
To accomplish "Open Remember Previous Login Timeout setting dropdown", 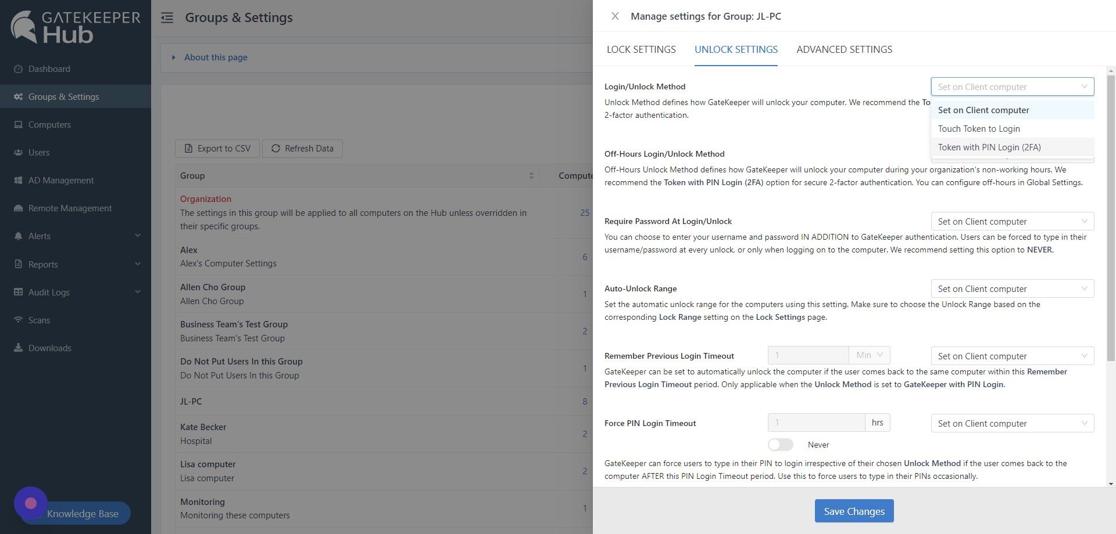I will 1012,356.
